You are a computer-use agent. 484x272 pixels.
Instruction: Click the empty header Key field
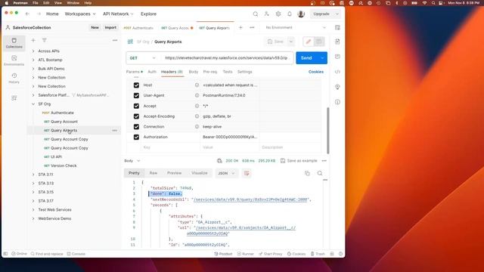169,147
